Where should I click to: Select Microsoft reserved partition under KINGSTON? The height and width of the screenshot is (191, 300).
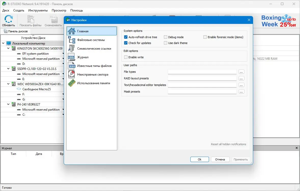33,59
